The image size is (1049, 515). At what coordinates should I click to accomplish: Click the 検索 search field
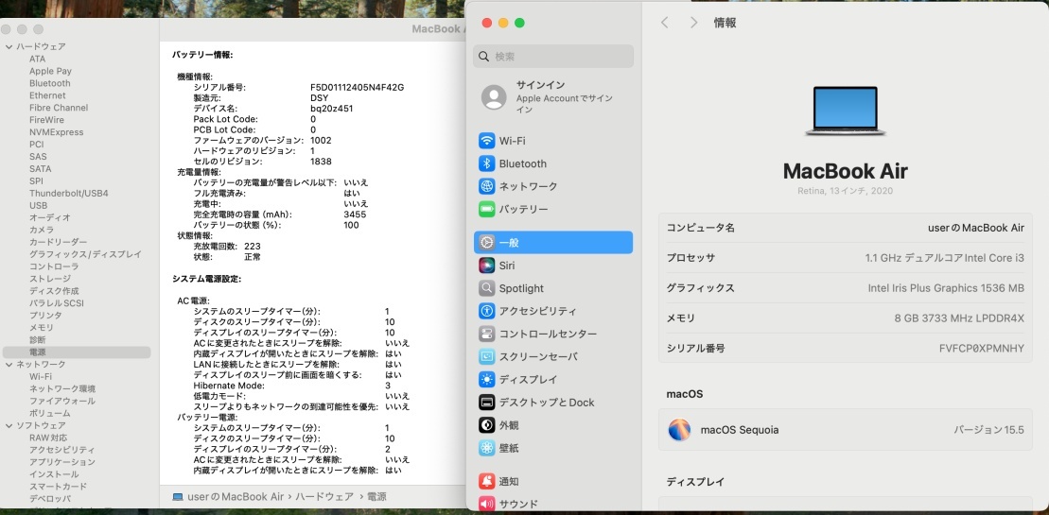point(553,57)
